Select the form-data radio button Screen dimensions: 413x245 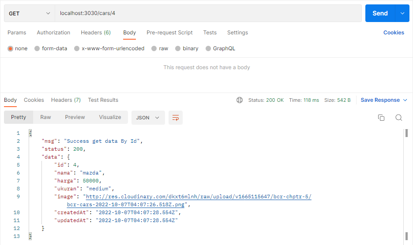tap(37, 48)
